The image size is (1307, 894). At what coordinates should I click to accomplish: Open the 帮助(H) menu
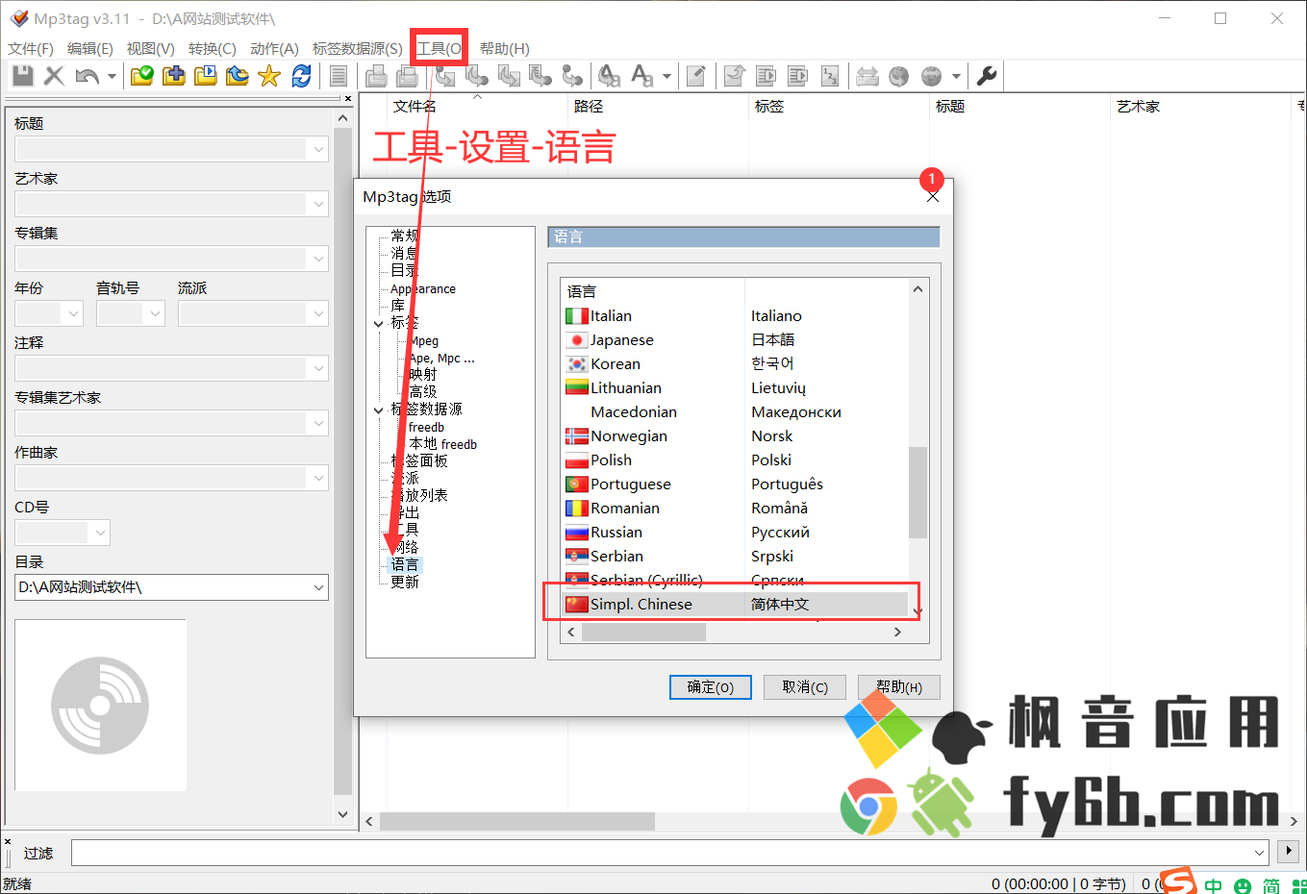pyautogui.click(x=505, y=49)
